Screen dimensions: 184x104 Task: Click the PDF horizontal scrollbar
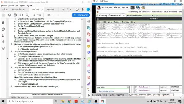[x=52, y=97]
